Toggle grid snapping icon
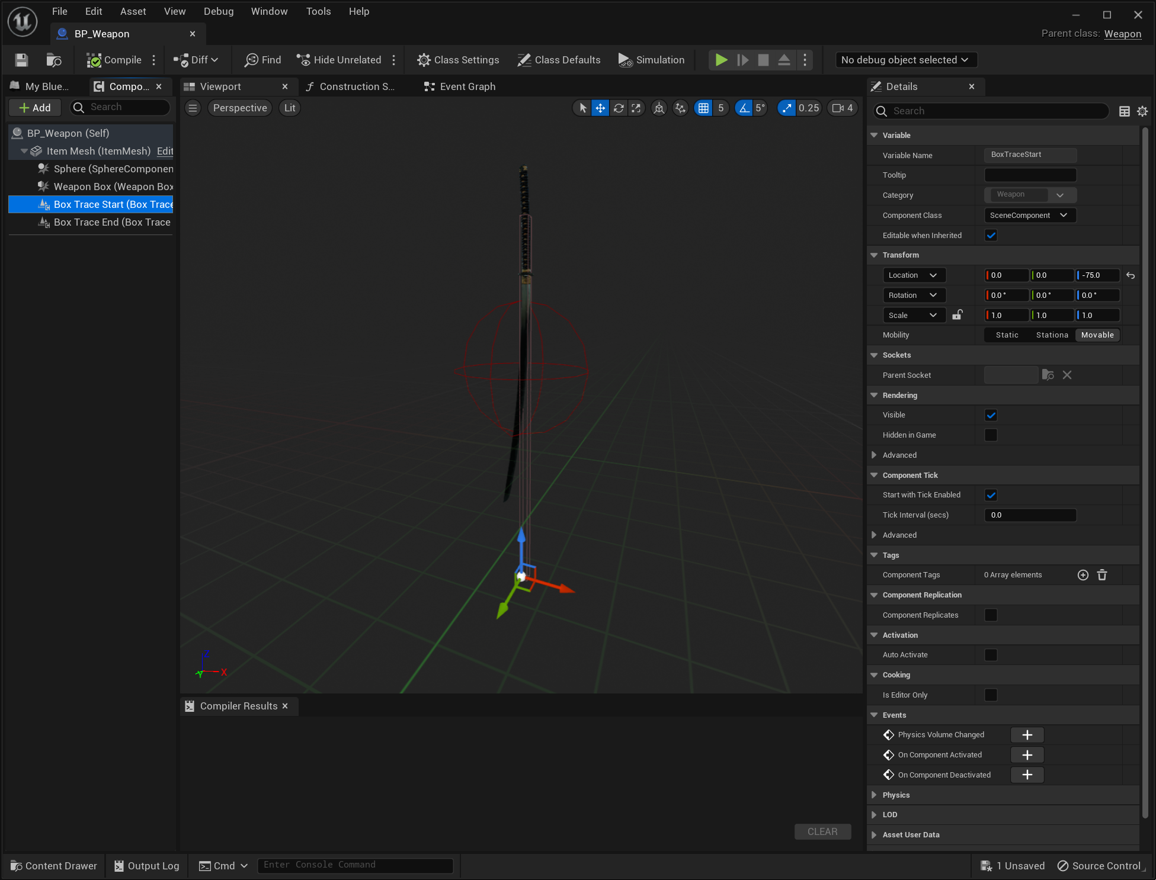The image size is (1156, 880). click(703, 108)
